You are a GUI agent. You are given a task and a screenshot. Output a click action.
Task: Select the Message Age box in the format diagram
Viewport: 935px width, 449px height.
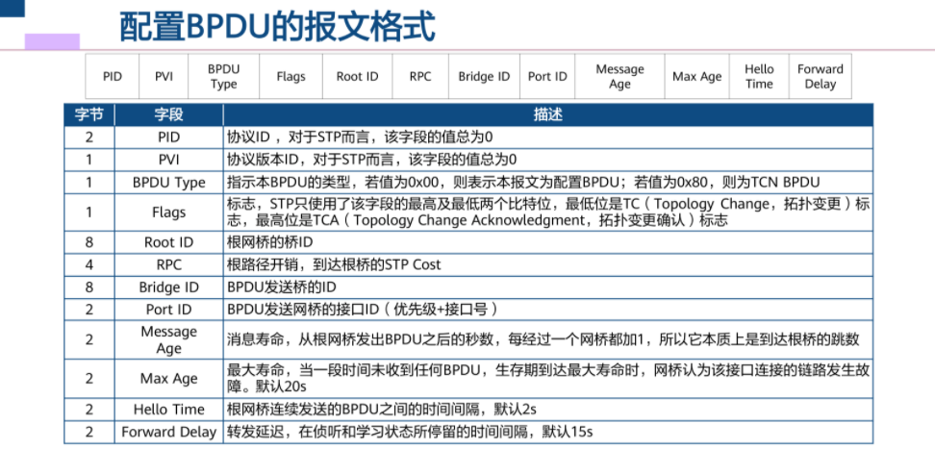coord(620,76)
